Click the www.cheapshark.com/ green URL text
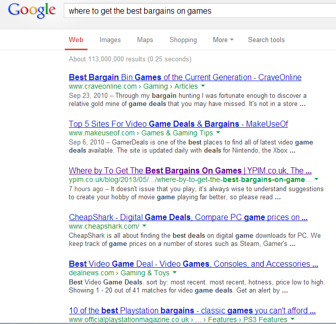Screen dimensions: 336x324 coord(104,226)
